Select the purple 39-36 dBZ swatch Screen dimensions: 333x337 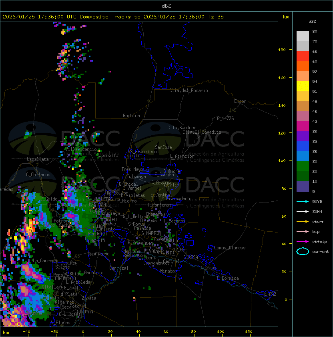click(x=303, y=136)
